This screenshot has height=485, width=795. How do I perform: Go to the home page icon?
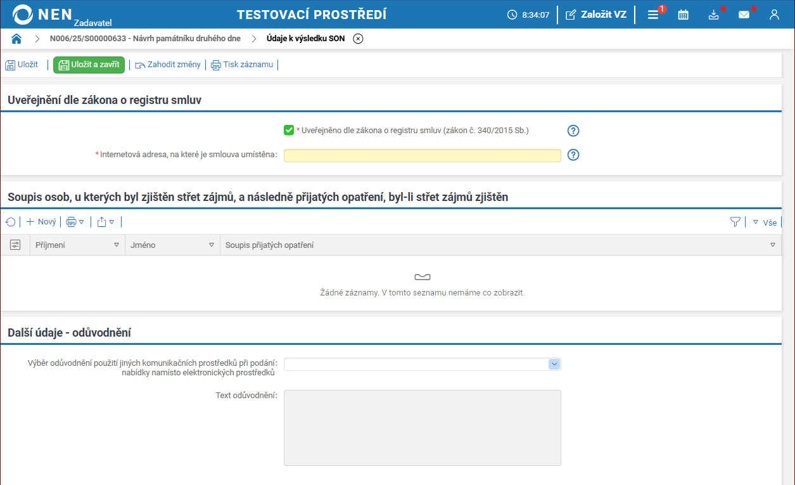tap(16, 39)
